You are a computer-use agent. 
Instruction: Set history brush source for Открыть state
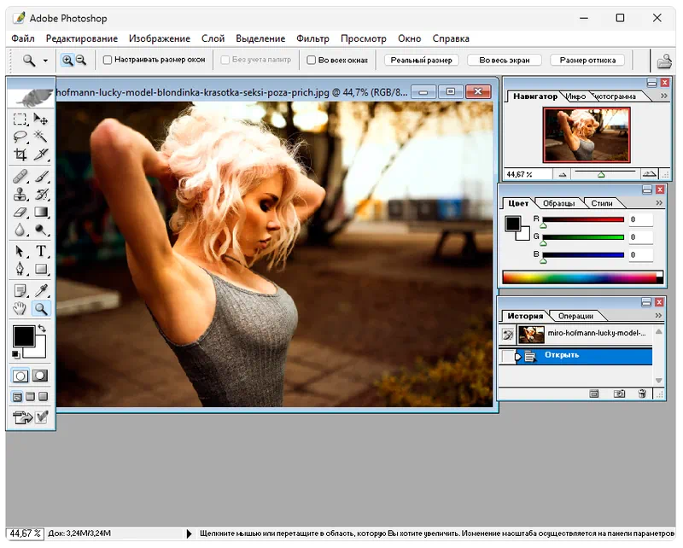point(507,356)
